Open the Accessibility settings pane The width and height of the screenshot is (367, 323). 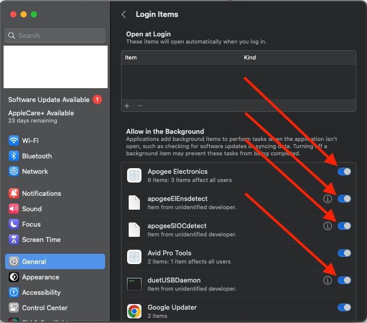click(x=41, y=292)
